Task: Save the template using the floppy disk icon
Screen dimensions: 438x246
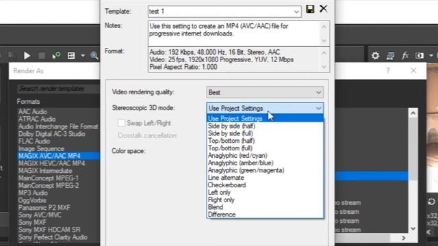Action: click(310, 9)
